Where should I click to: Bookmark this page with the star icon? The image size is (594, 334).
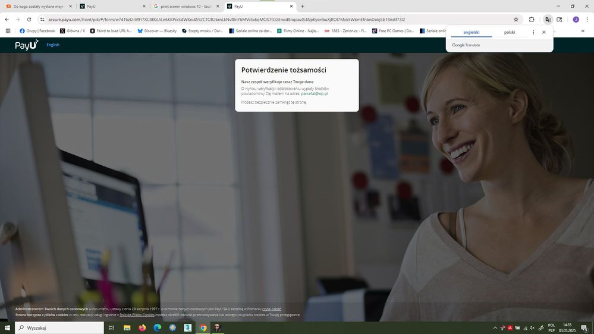tap(516, 20)
